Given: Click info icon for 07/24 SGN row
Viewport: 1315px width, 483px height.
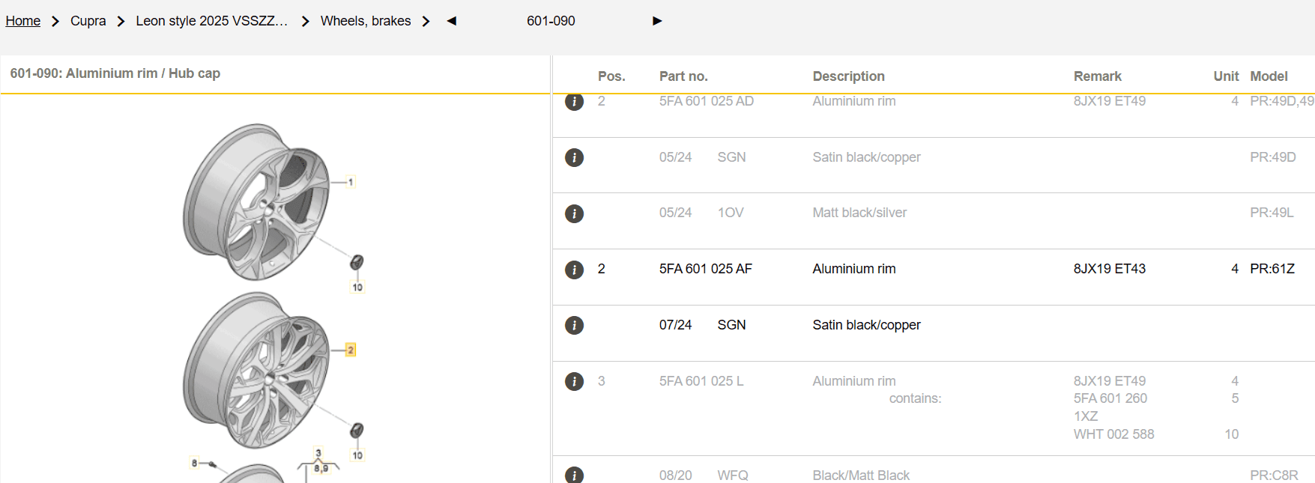Looking at the screenshot, I should (x=574, y=326).
